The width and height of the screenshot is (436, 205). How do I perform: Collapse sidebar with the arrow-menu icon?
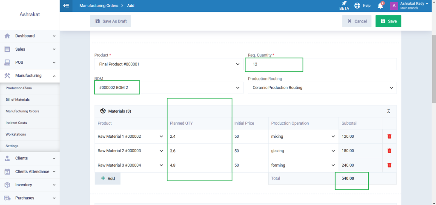66,6
